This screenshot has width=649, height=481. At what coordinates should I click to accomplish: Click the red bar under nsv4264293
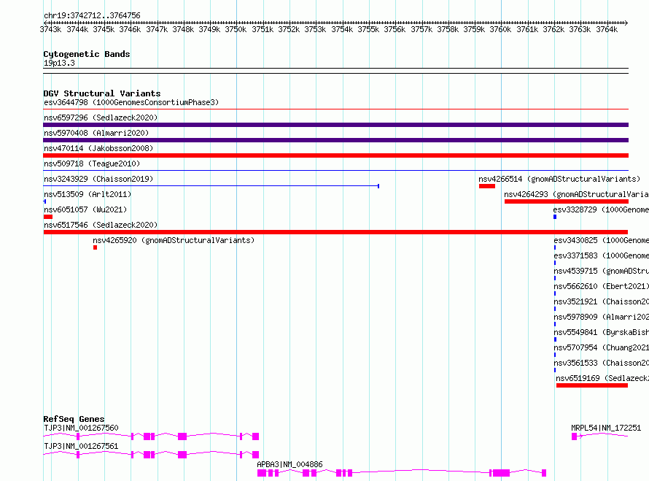pyautogui.click(x=566, y=201)
